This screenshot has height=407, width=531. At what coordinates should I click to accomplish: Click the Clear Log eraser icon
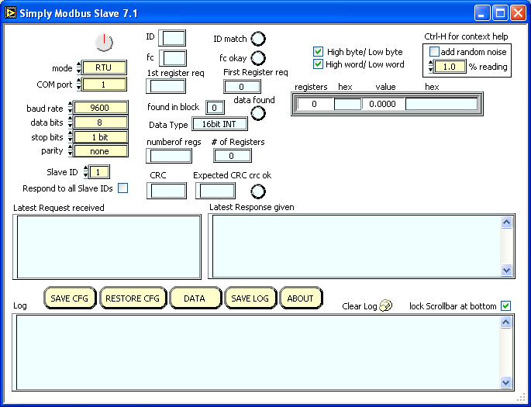(387, 306)
